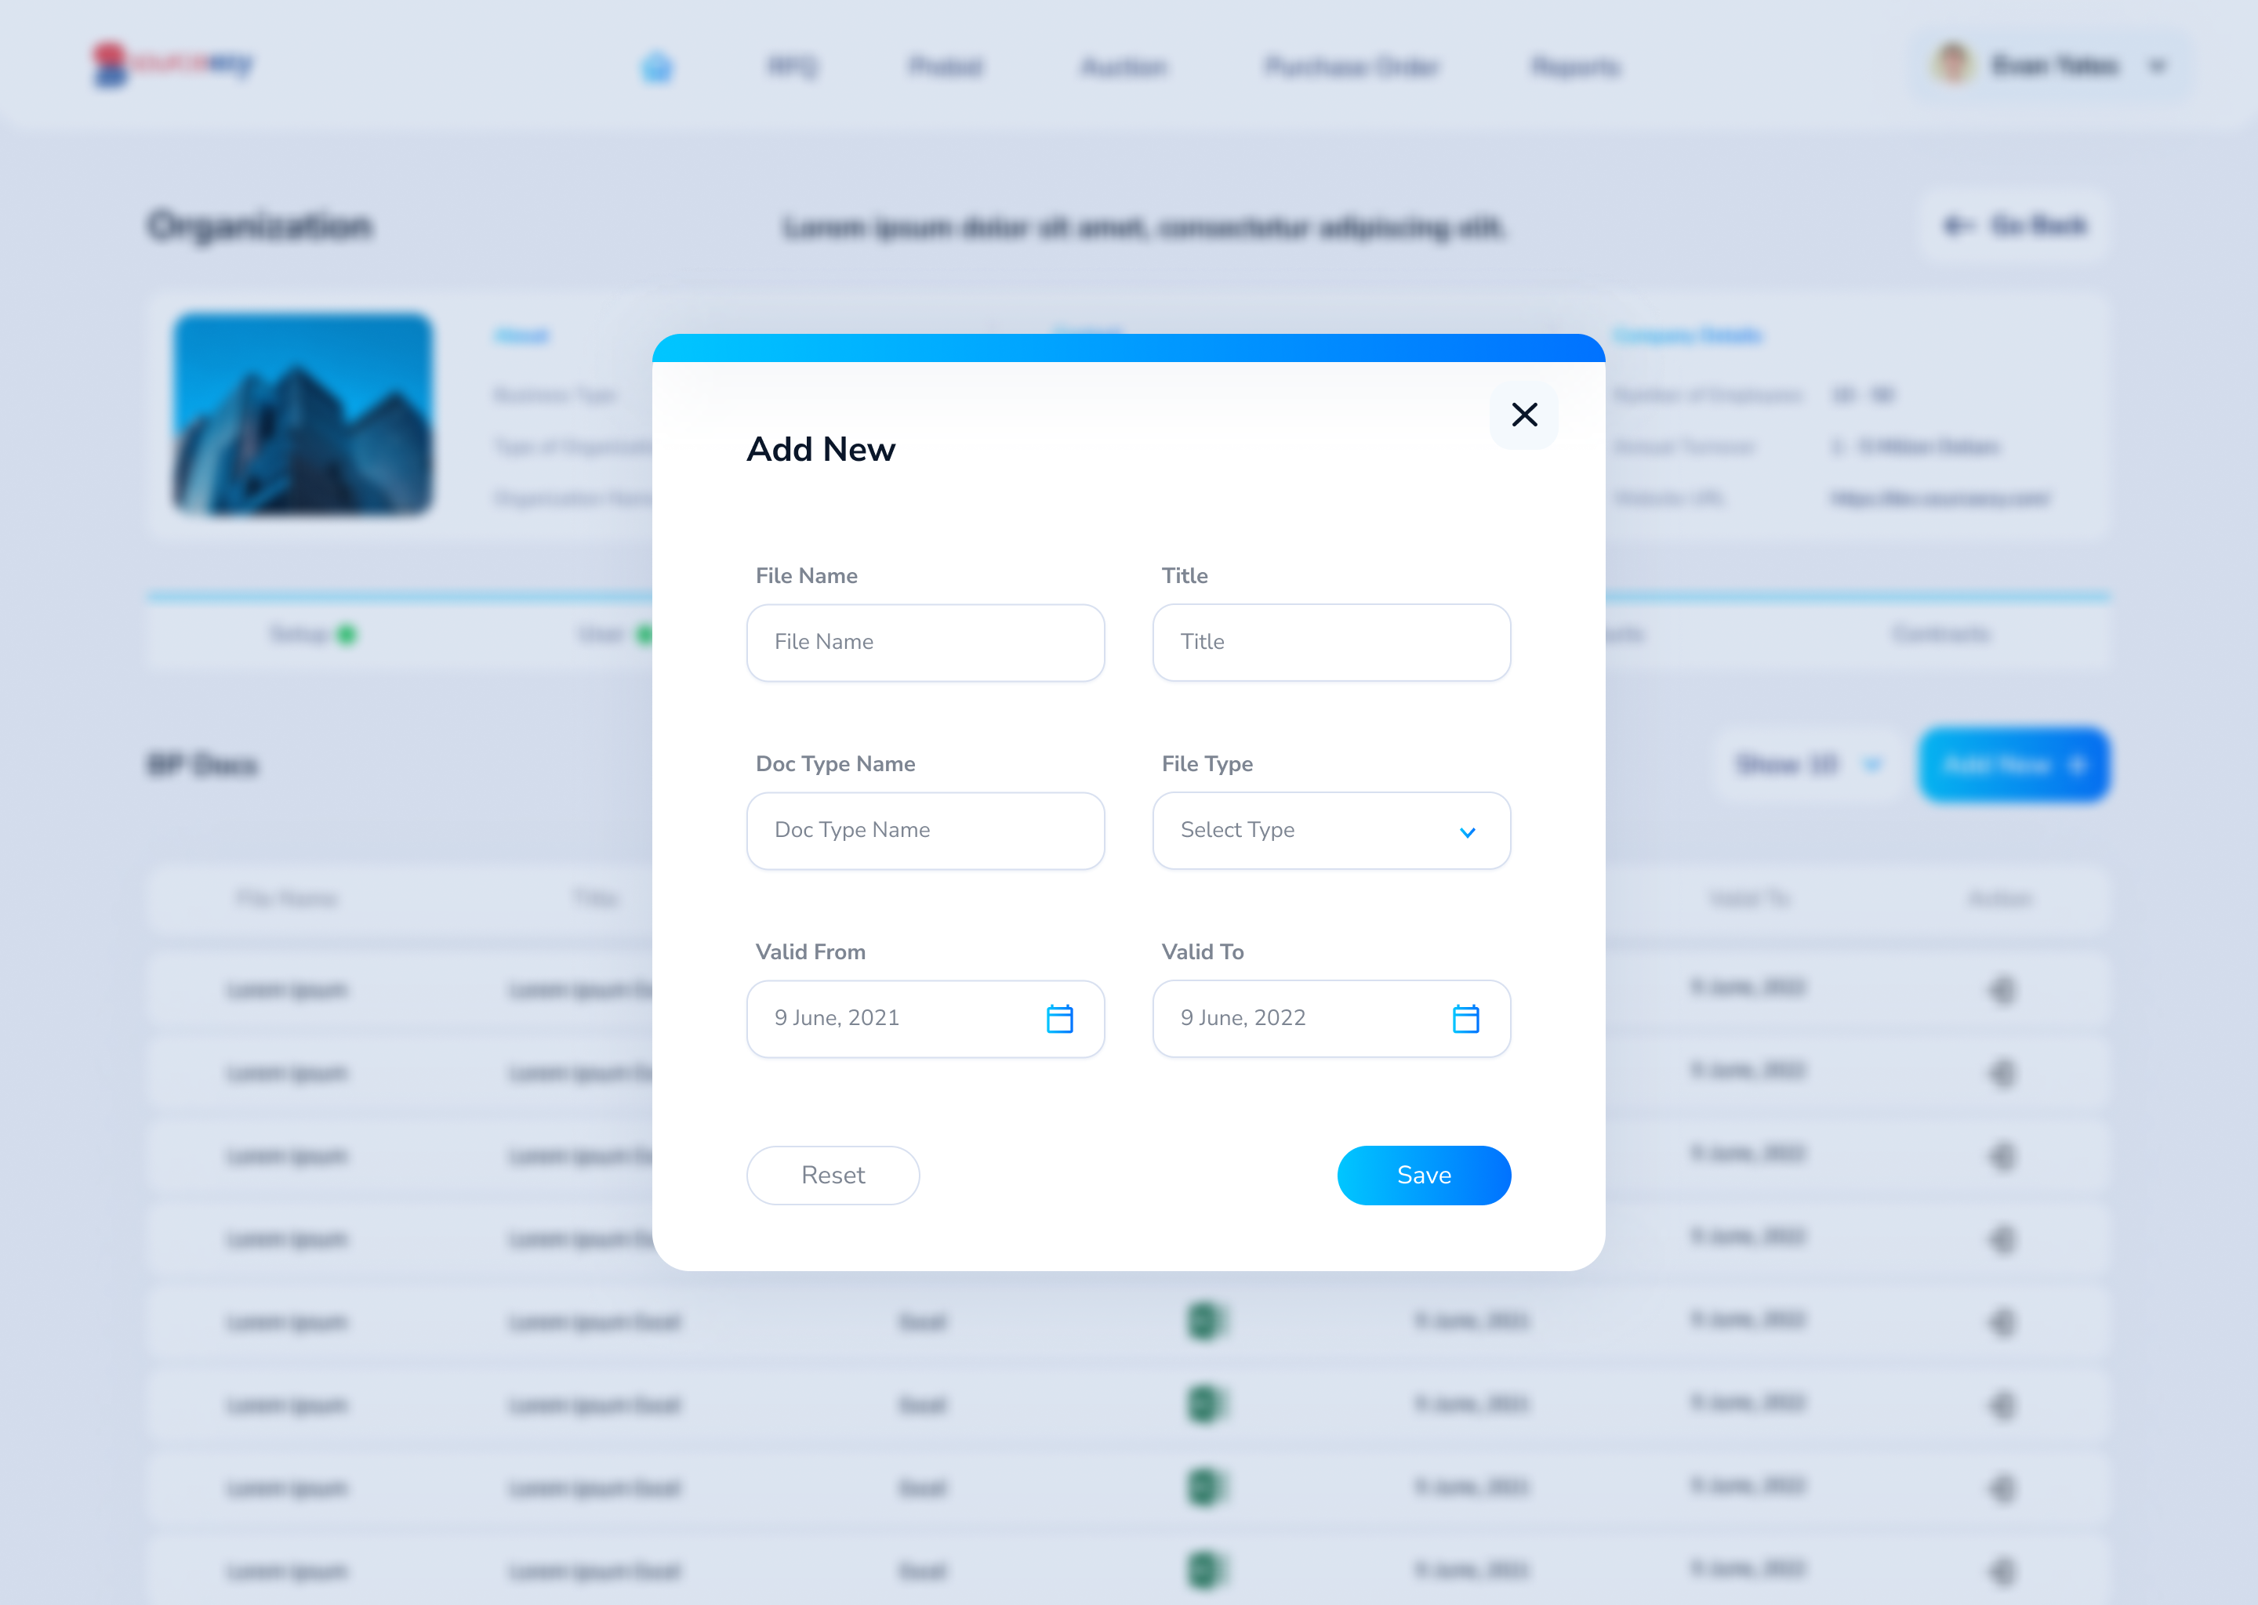Viewport: 2258px width, 1605px height.
Task: Click the Valid From date field
Action: [925, 1019]
